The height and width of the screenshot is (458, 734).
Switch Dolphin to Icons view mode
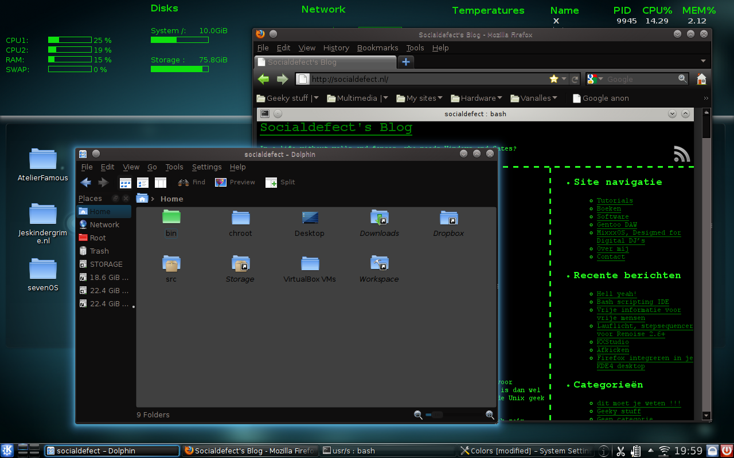pyautogui.click(x=126, y=183)
